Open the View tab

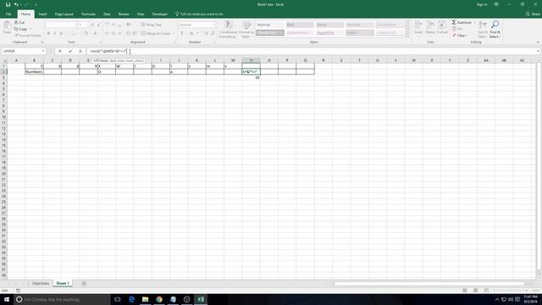tap(141, 14)
